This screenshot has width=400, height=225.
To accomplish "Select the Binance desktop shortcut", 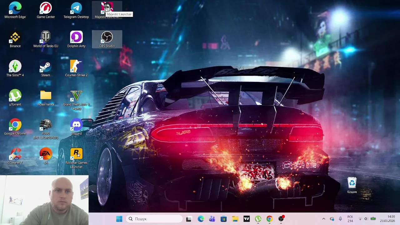I will point(15,39).
